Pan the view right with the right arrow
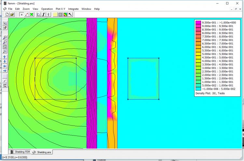This screenshot has width=244, height=161. point(5,71)
